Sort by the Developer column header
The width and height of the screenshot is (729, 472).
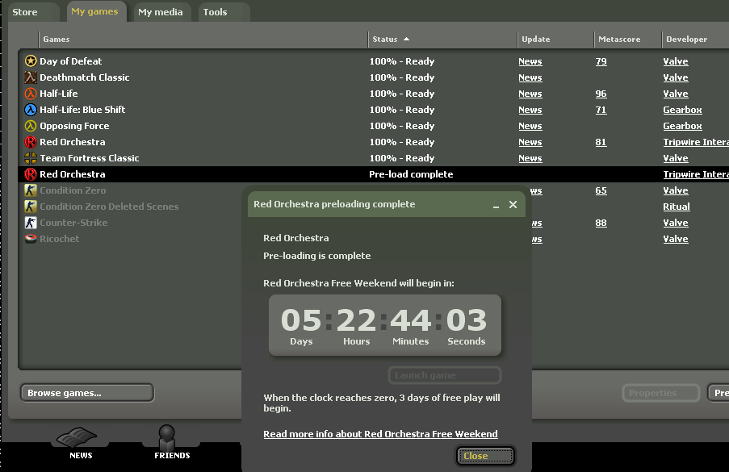696,40
